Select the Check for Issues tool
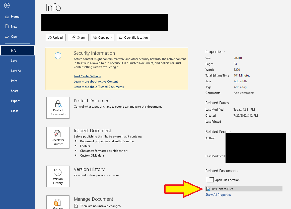This screenshot has width=291, height=209. tap(58, 137)
